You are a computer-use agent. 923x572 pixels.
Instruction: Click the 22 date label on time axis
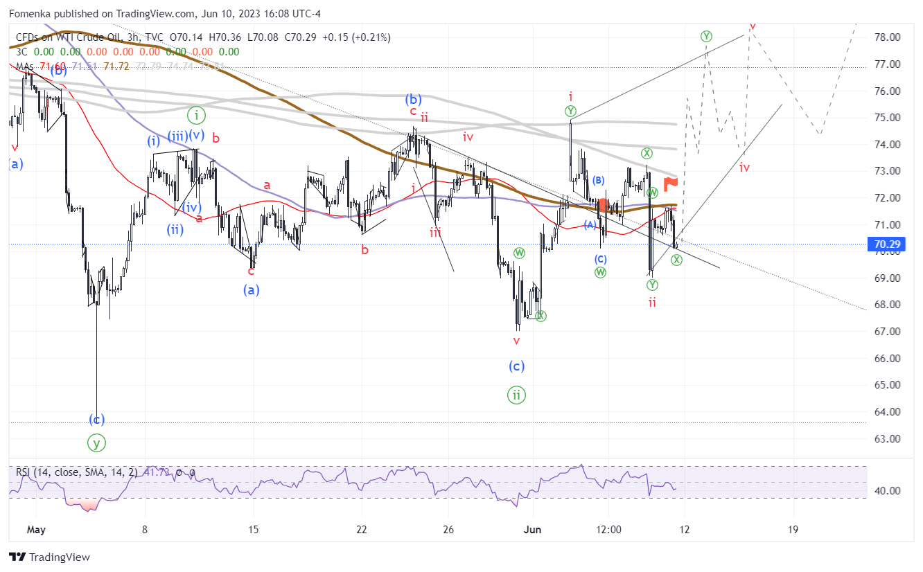tap(362, 530)
